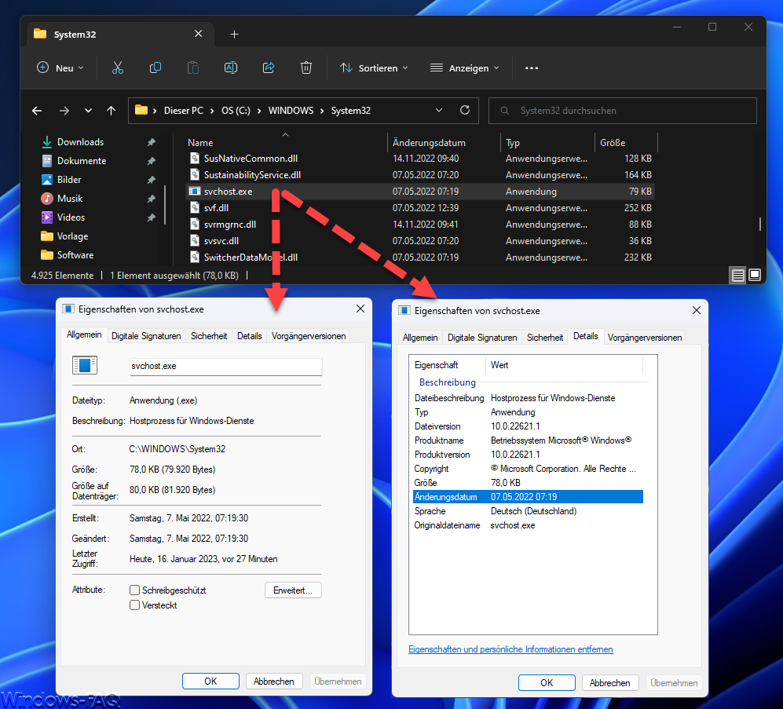Switch to Allgemein tab in right dialog

coord(420,338)
